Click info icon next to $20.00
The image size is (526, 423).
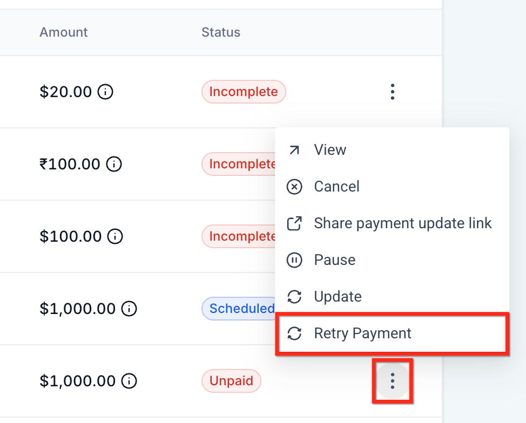coord(105,92)
